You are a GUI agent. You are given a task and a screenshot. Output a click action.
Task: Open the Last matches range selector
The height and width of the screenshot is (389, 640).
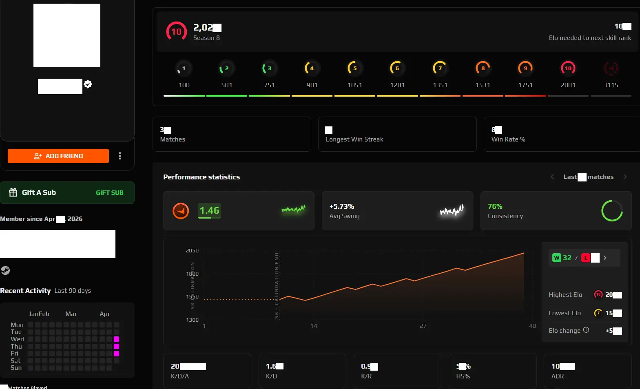pos(588,177)
